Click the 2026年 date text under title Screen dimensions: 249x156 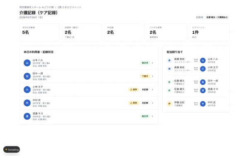coord(31,17)
